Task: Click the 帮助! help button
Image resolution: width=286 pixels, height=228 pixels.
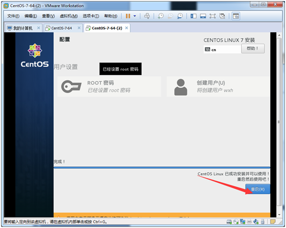Action: point(253,48)
